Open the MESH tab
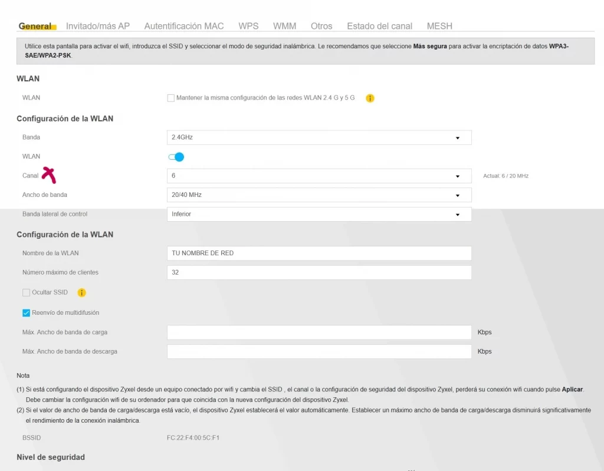 pyautogui.click(x=439, y=26)
